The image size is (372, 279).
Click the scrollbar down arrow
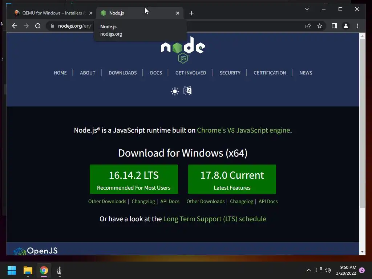362,252
